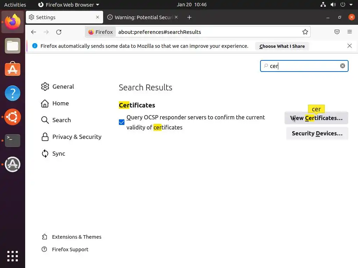Screen dimensions: 358x268
Task: Open the Show Applications grid
Action: 13,256
